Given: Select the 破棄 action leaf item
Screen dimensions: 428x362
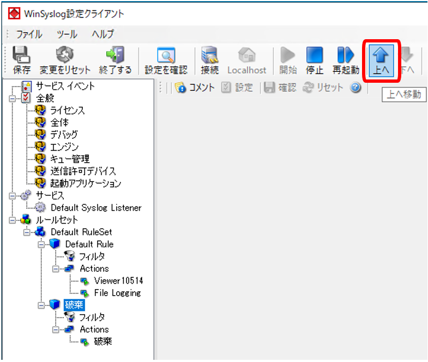Looking at the screenshot, I should (103, 341).
